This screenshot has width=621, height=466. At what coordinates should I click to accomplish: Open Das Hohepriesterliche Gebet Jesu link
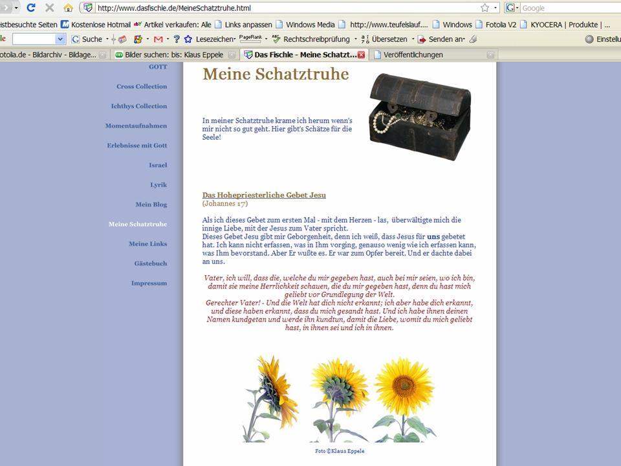click(264, 195)
